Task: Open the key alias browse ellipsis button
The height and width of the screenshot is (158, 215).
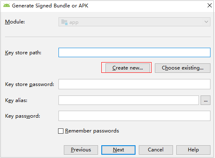Action: coord(206,100)
